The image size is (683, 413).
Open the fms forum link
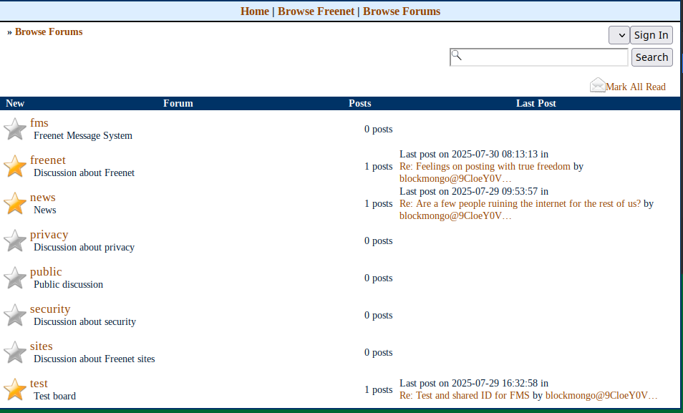(39, 123)
